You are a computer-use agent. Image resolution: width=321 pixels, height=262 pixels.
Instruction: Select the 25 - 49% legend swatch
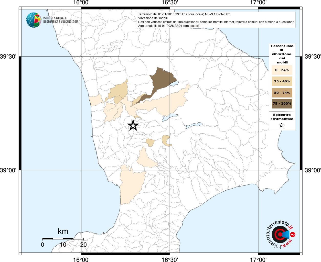tap(282, 81)
